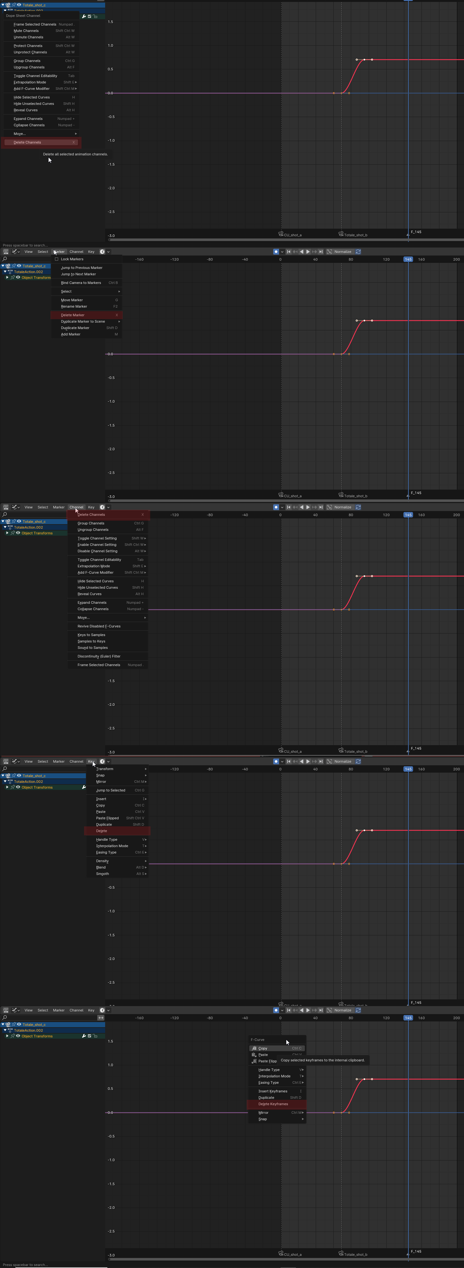Jump to end using the last playback icon in the Key menu pane
Image resolution: width=464 pixels, height=1268 pixels.
(321, 761)
